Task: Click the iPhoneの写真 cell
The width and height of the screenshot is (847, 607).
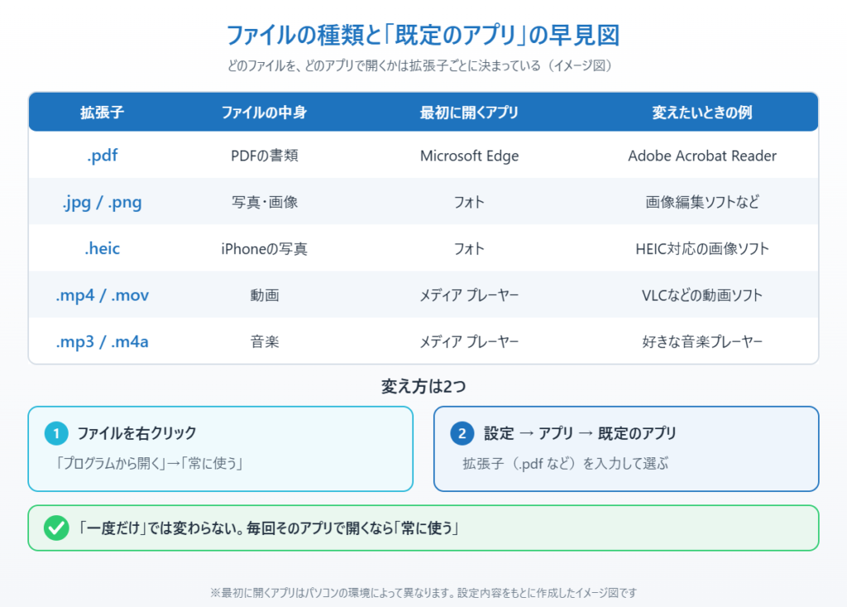Action: tap(264, 248)
